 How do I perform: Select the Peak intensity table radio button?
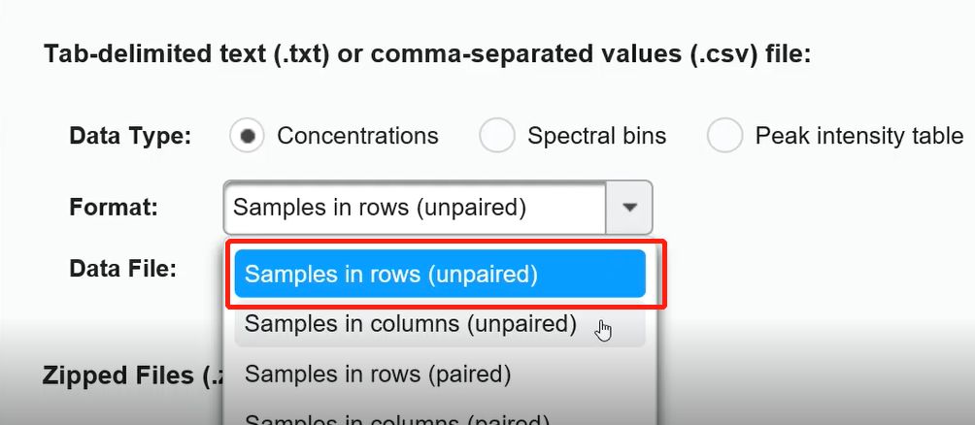724,136
